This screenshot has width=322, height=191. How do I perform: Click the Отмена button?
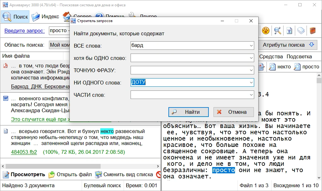234,112
